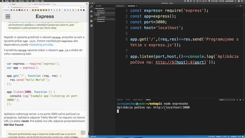Close the first browser tab

point(29,4)
